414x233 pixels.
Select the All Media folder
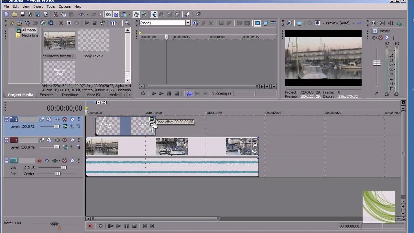click(29, 30)
